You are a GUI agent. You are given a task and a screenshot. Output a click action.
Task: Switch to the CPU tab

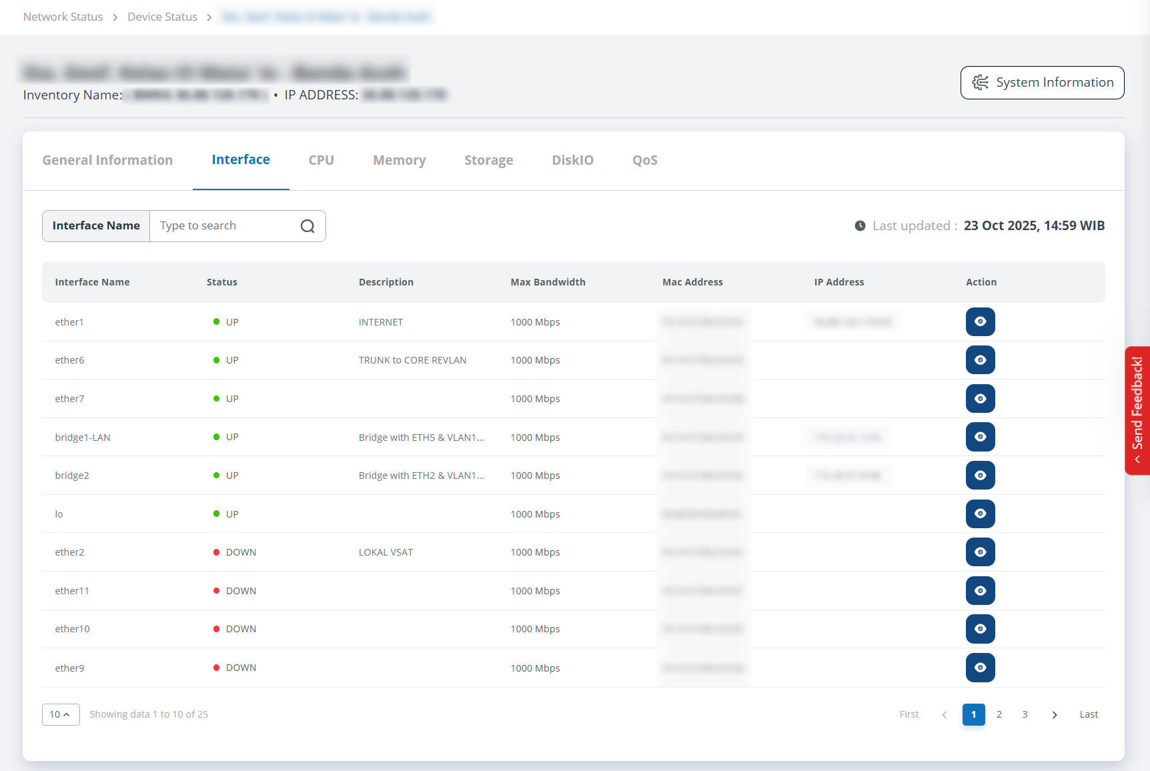pos(321,160)
